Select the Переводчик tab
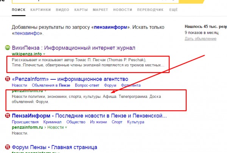The height and width of the screenshot is (153, 227). coord(150,10)
